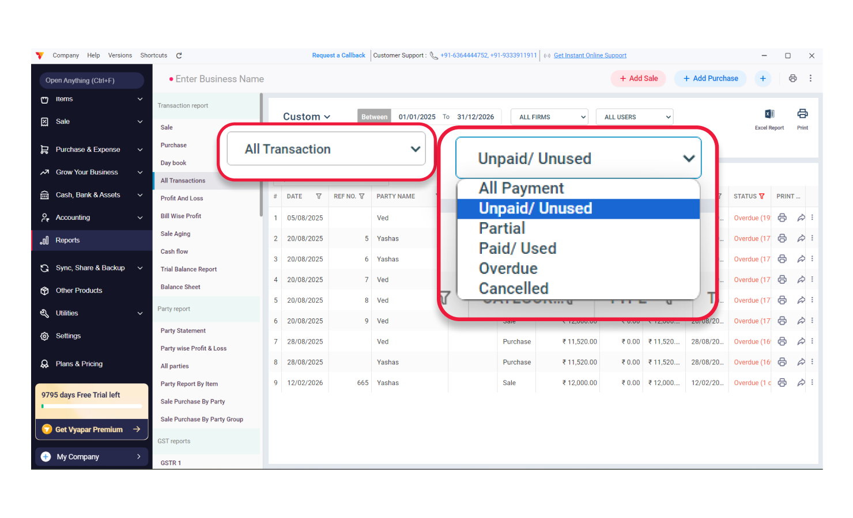Click the Open Anything search field
Screen dimensions: 853x518
pyautogui.click(x=91, y=81)
